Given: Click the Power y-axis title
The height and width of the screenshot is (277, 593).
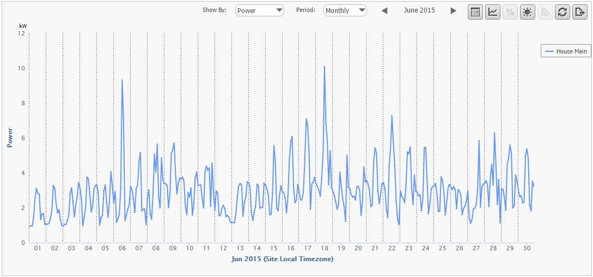Looking at the screenshot, I should pos(9,137).
